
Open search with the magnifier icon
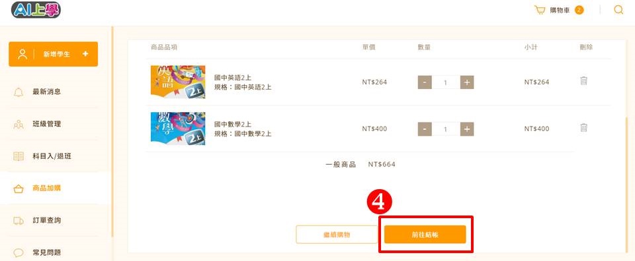[618, 10]
